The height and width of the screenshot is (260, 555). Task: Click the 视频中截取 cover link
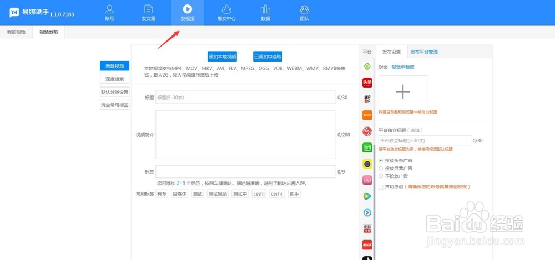coord(403,67)
